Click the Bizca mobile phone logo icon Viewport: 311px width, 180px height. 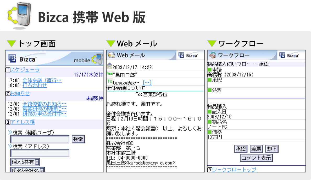(x=19, y=16)
